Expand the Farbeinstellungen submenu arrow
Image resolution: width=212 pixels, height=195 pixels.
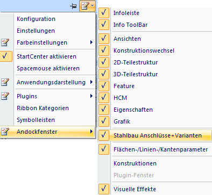pyautogui.click(x=91, y=42)
